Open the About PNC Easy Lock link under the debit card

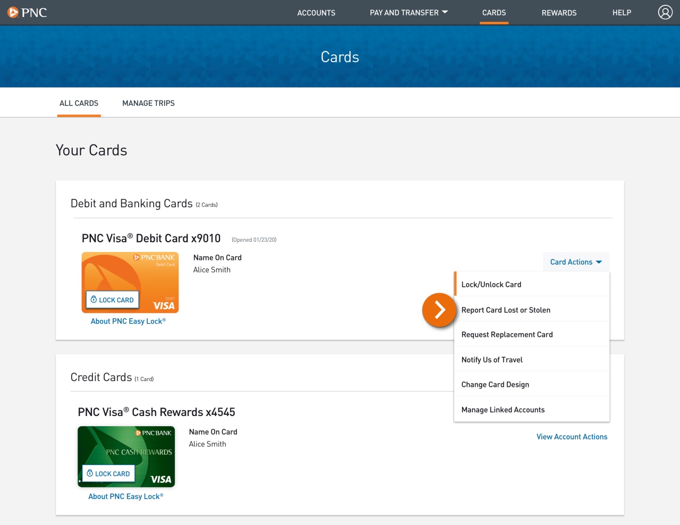click(129, 320)
